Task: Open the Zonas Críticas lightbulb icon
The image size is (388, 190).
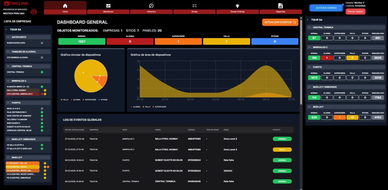Action: click(237, 6)
